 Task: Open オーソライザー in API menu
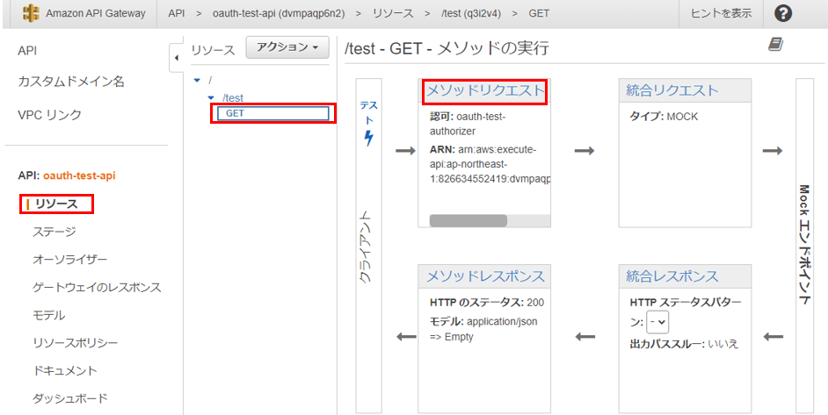(69, 260)
